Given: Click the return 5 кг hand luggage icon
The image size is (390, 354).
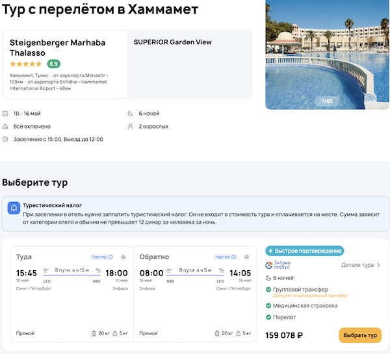Looking at the screenshot, I should click(238, 333).
